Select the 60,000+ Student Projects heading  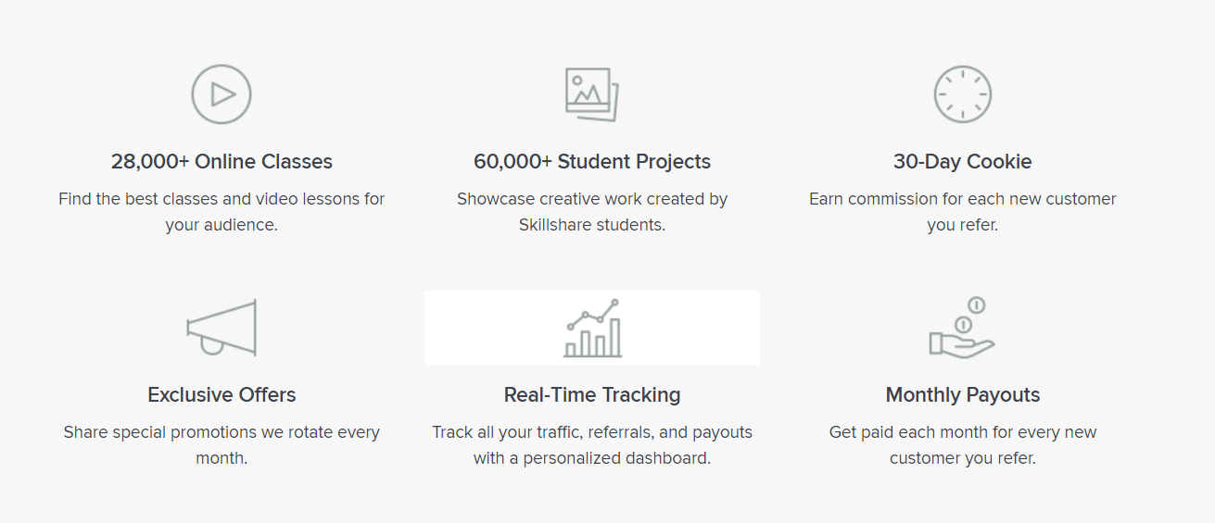(x=592, y=162)
